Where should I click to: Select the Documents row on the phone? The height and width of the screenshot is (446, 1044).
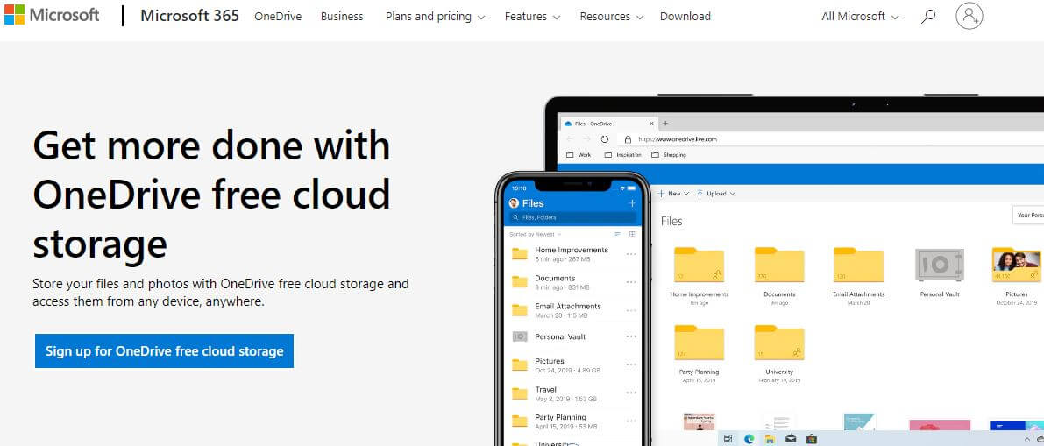pyautogui.click(x=573, y=282)
